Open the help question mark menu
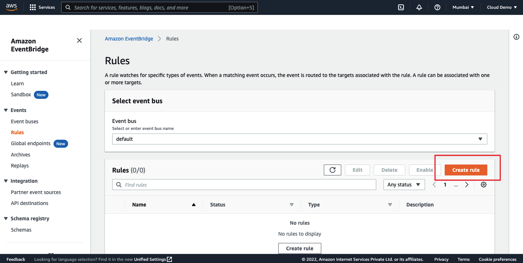Viewport: 523px width, 263px height. pos(437,7)
